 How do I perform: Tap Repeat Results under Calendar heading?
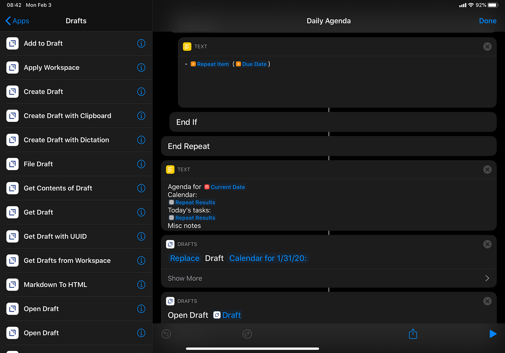pos(192,202)
